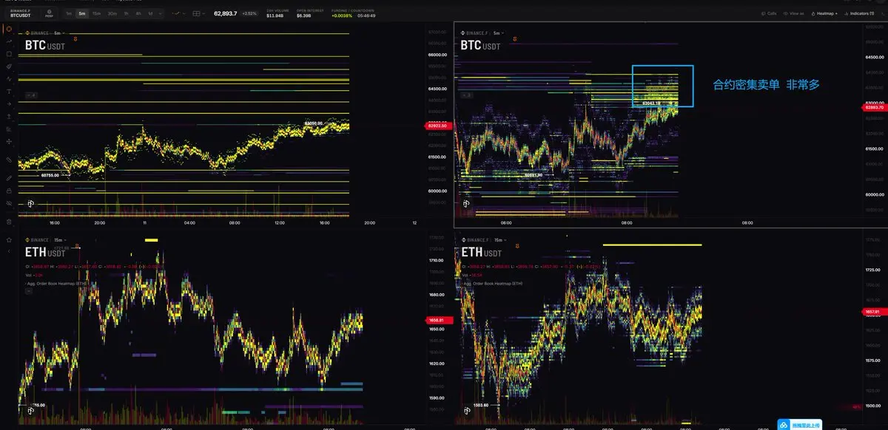The image size is (888, 430).
Task: Click top-right BTC chart 5m interval dropdown
Action: 497,33
